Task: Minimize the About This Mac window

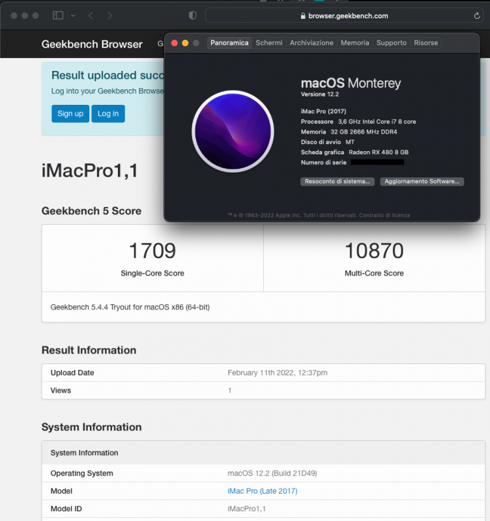Action: 185,43
